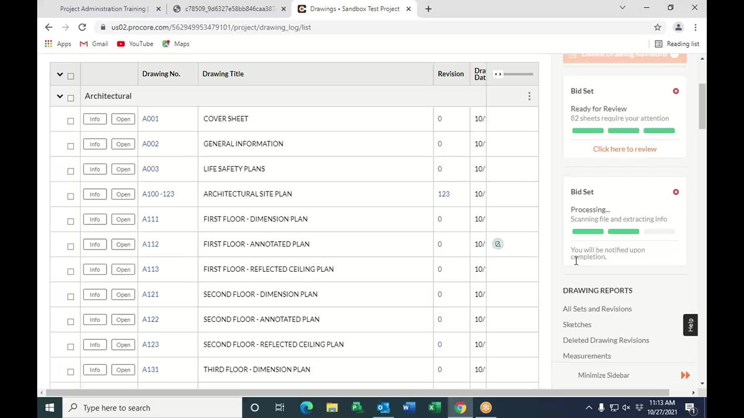The image size is (744, 418).
Task: Dismiss the Processing Bid Set card
Action: click(x=676, y=192)
